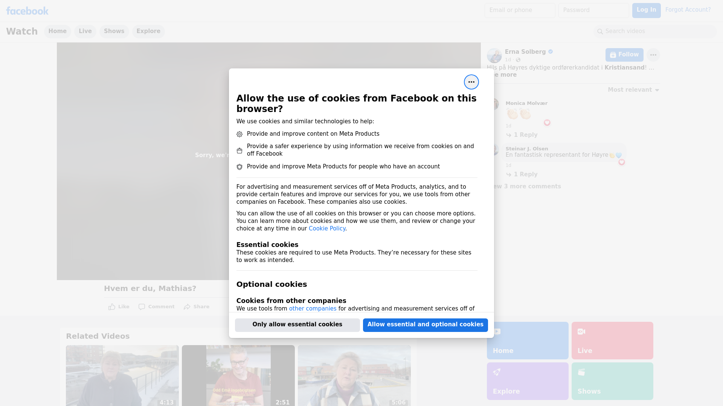This screenshot has height=406, width=723.
Task: Expand 1 Reply under Steinar J. Olsen comment
Action: [x=522, y=174]
